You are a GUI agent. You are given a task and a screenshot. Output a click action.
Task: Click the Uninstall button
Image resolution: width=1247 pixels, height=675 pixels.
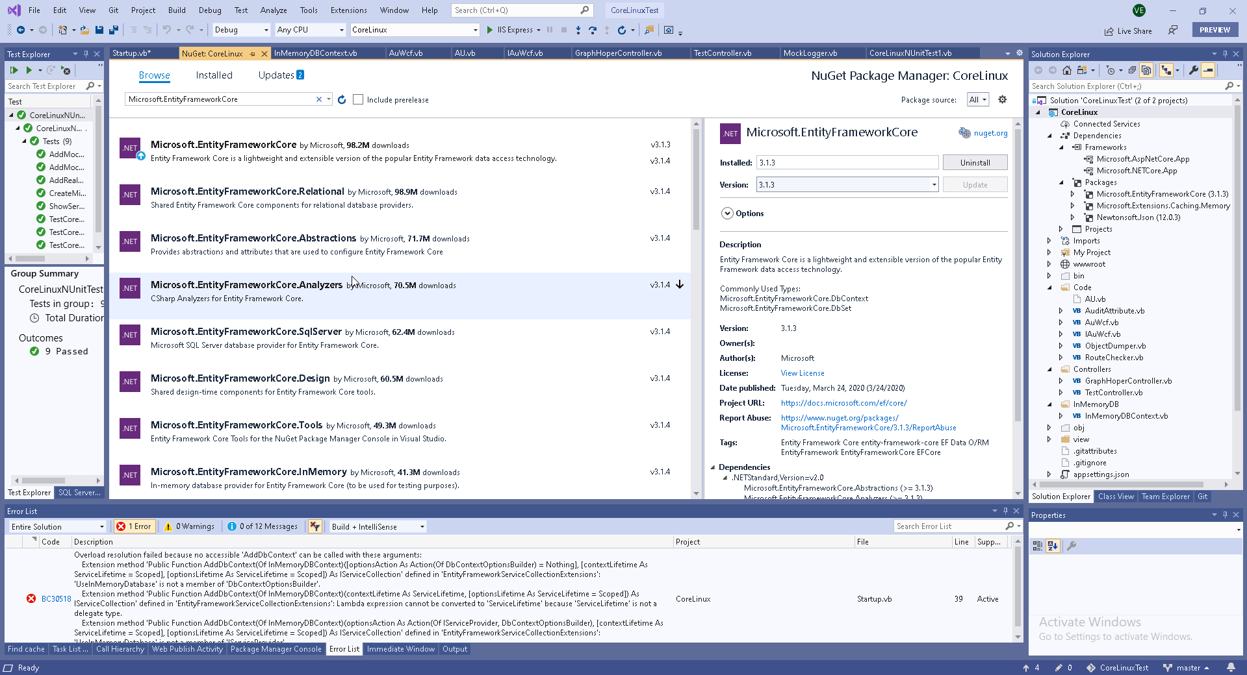coord(975,163)
